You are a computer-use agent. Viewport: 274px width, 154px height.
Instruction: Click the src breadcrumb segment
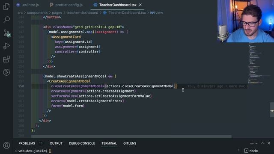point(20,12)
